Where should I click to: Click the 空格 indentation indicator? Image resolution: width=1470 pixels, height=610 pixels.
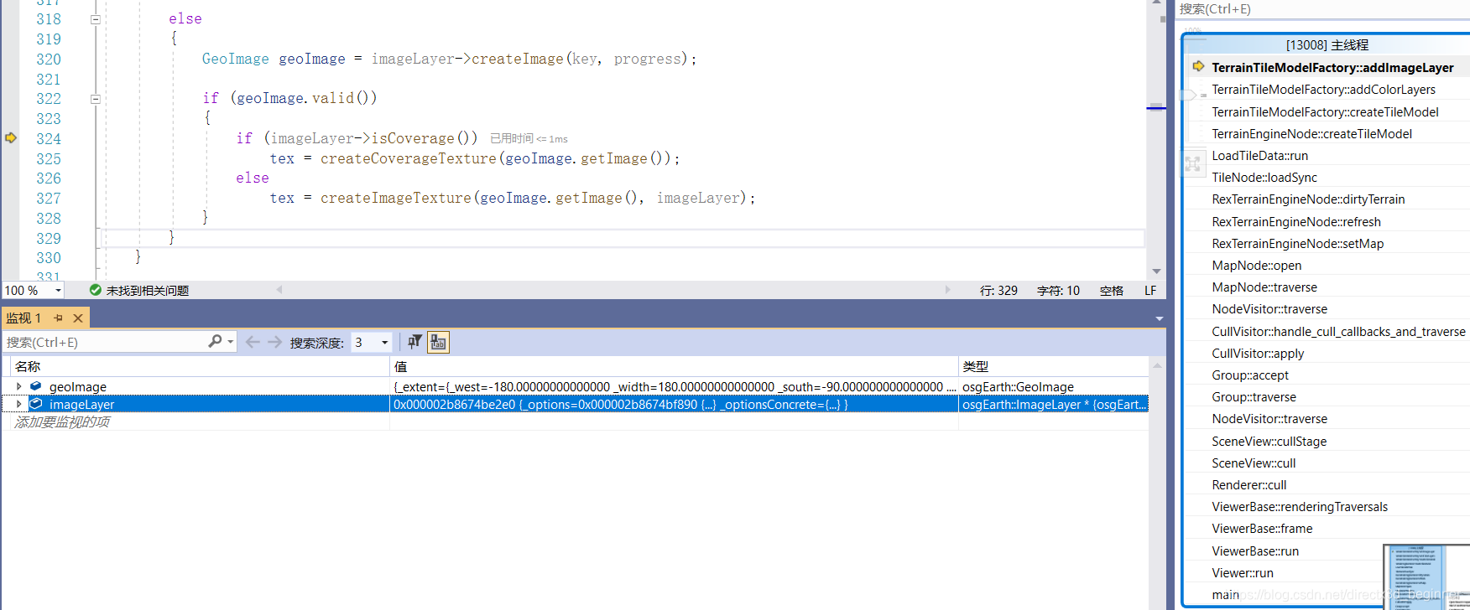pos(1112,291)
